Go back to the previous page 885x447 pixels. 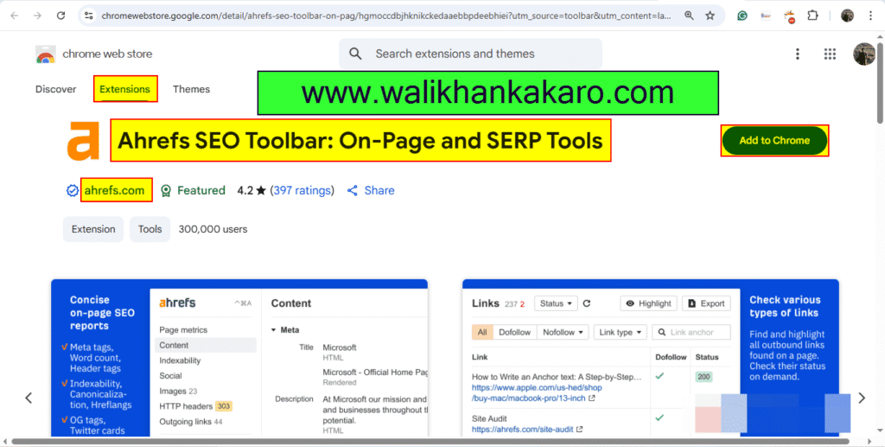[15, 16]
